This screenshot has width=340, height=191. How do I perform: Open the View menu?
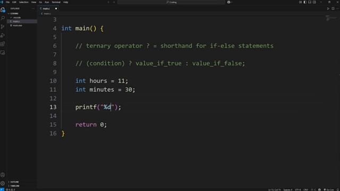tap(34, 2)
